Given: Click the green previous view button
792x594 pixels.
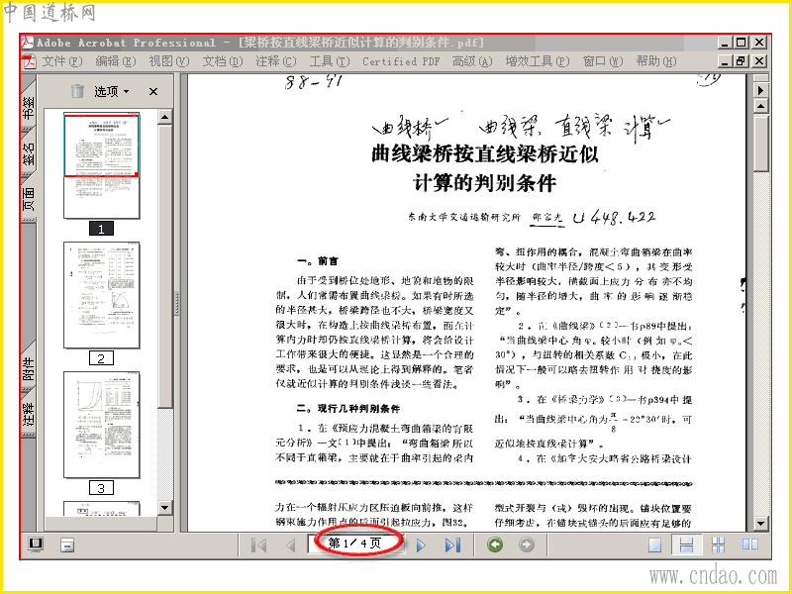Looking at the screenshot, I should 495,544.
